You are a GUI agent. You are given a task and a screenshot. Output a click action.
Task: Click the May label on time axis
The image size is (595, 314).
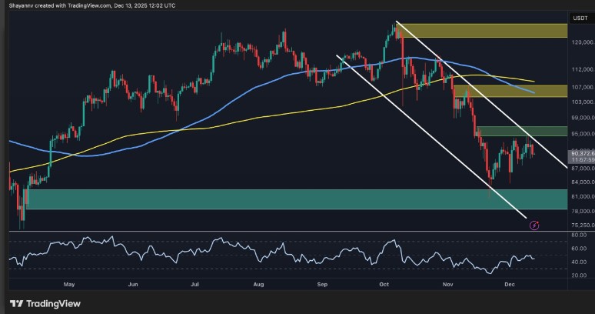[x=70, y=284]
